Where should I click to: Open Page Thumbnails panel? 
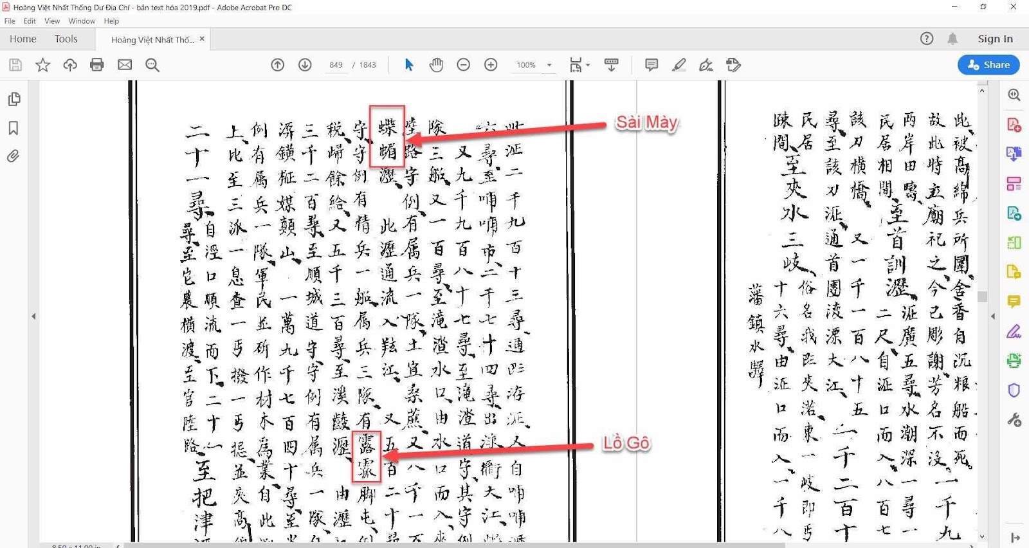coord(14,99)
